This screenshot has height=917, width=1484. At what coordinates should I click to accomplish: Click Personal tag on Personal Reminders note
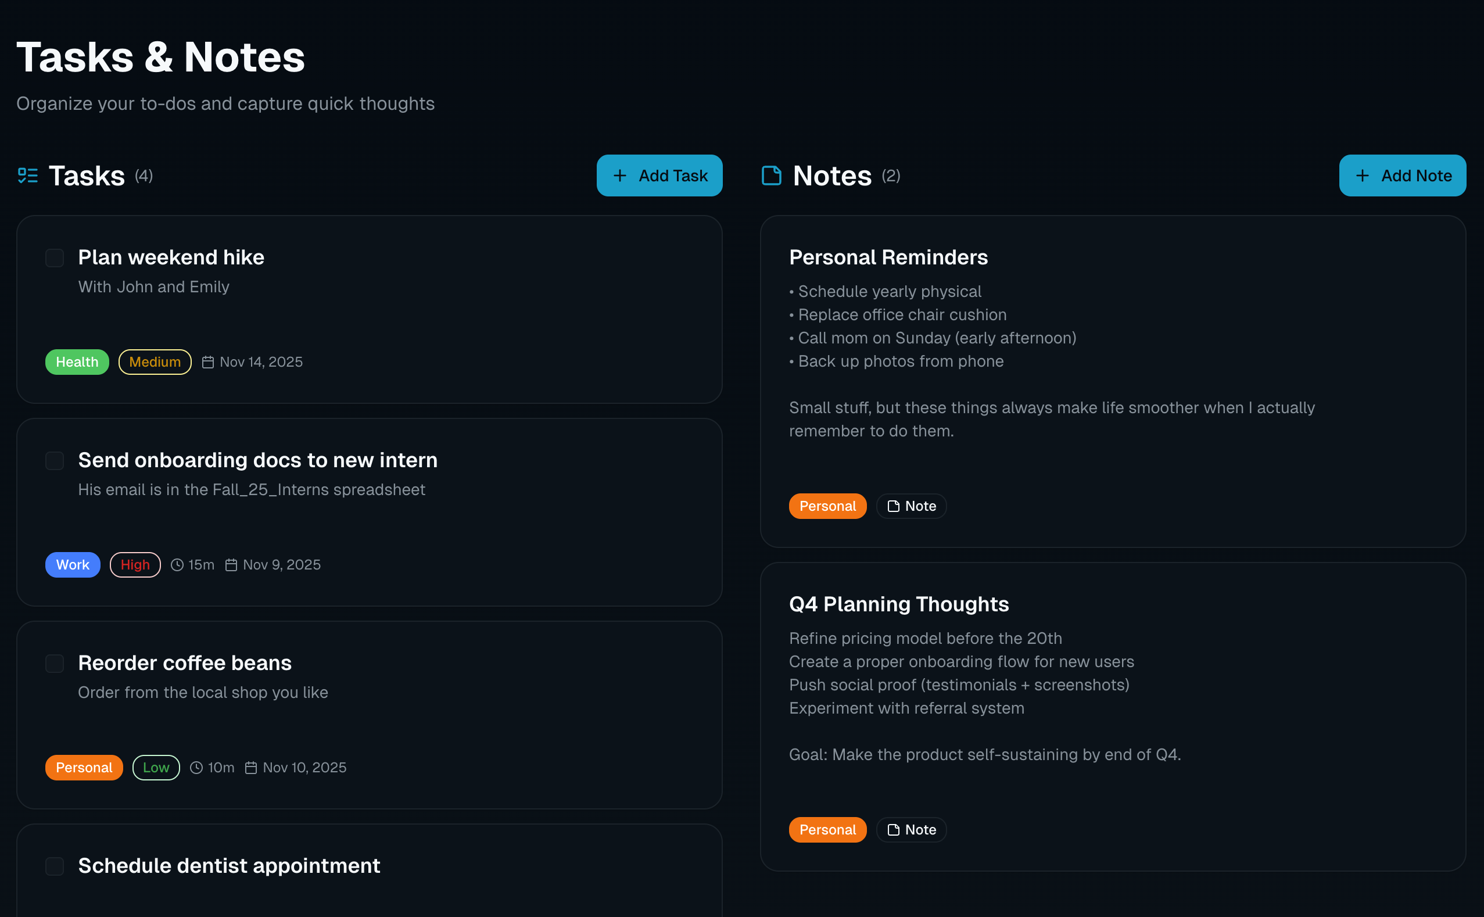827,506
